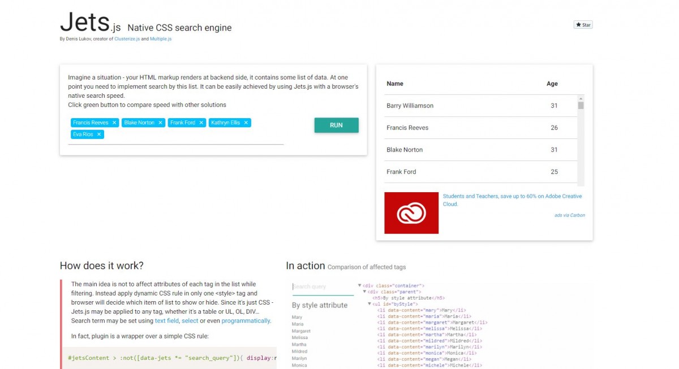Image resolution: width=679 pixels, height=369 pixels.
Task: Collapse the div class="parent" node
Action: click(x=365, y=292)
